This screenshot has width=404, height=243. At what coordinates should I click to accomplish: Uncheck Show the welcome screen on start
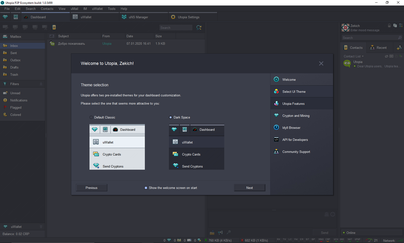[146, 188]
